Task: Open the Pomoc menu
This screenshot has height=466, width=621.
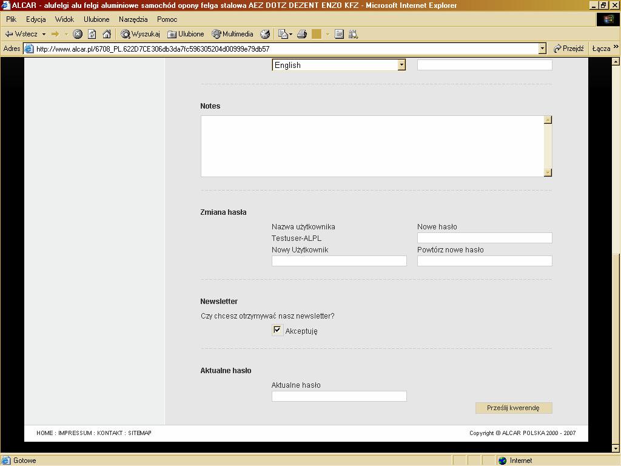Action: (167, 19)
